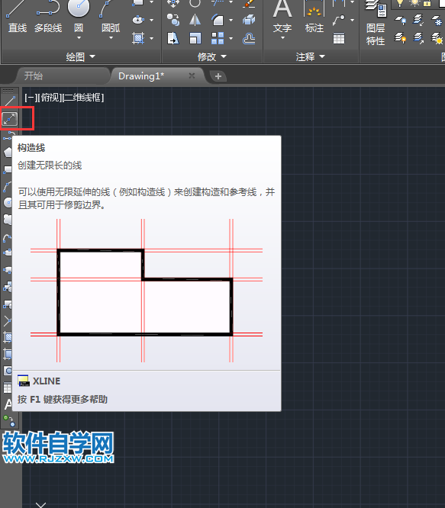Viewport: 445px width, 508px height.
Task: Click the construction line (XLINE) tool in sidebar
Action: point(10,119)
